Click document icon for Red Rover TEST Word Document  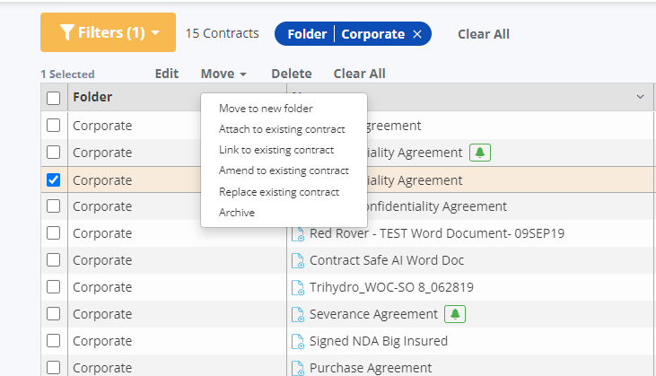coord(298,233)
